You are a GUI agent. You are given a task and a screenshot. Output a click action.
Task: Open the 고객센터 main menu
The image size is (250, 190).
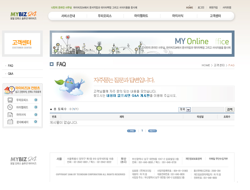pos(215,16)
